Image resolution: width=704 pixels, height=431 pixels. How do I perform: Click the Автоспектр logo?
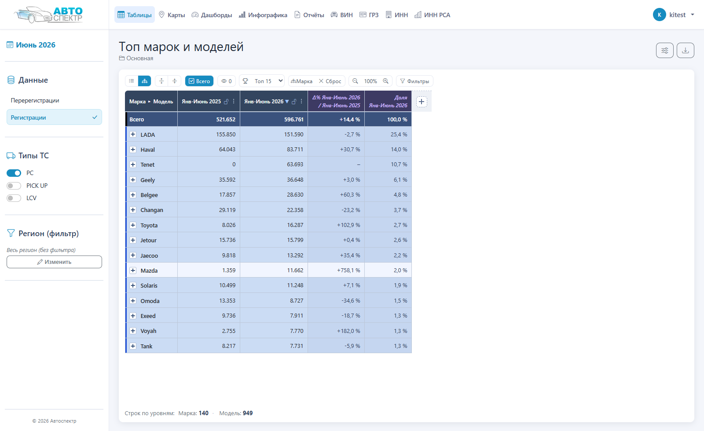click(48, 15)
